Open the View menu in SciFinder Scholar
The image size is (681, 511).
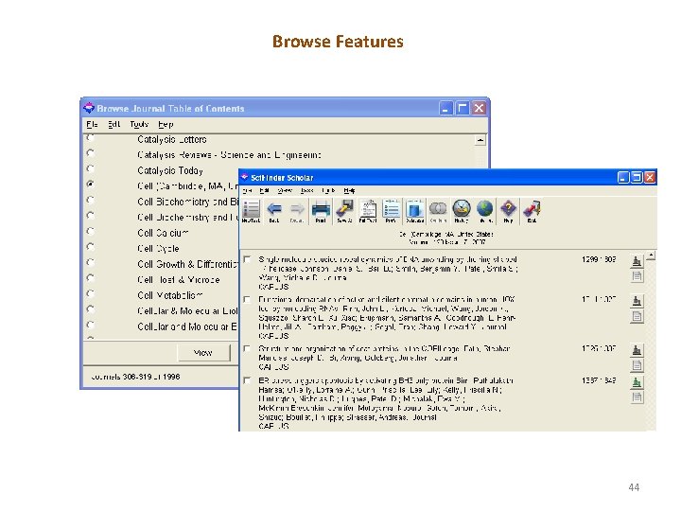point(285,190)
